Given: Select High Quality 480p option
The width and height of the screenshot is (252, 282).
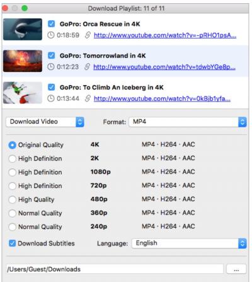Looking at the screenshot, I should [x=12, y=199].
